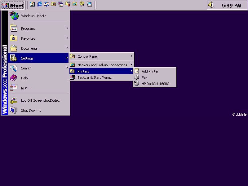Open Outlook Express envelope icon in quick launch

pos(46,4)
